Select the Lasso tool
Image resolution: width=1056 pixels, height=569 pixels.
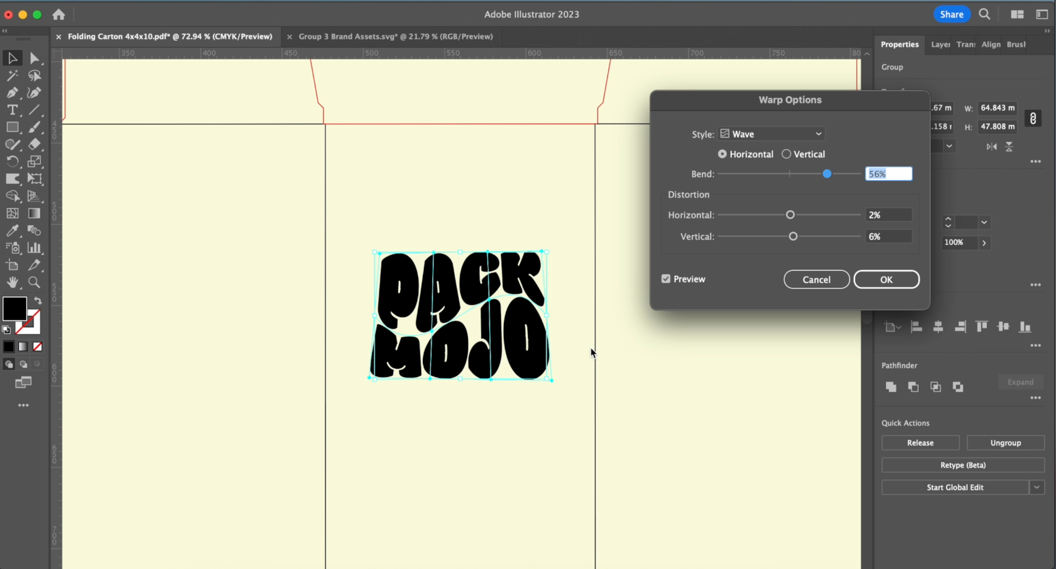coord(34,75)
